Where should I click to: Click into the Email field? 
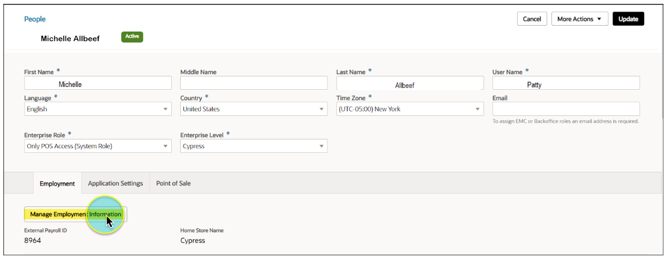pyautogui.click(x=566, y=109)
